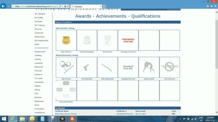Image resolution: width=218 pixels, height=122 pixels.
Task: Open the Gallery link
Action: click(37, 86)
